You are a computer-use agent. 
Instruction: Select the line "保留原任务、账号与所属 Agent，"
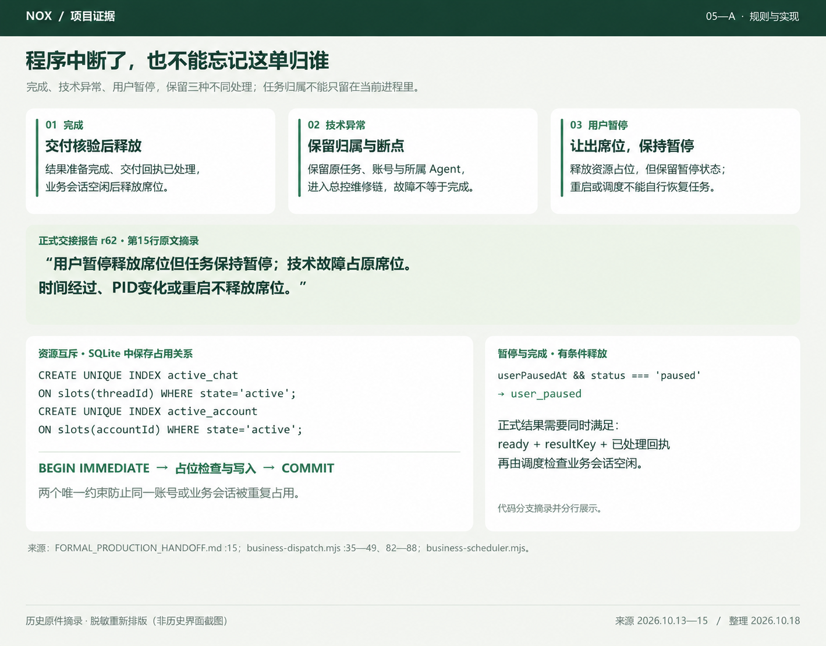point(387,169)
